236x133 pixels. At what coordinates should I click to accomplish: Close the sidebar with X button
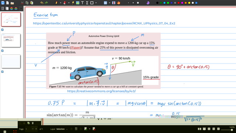tap(21, 8)
